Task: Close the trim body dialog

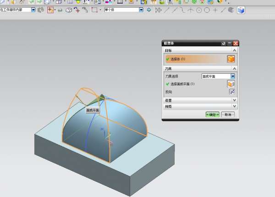Action: pos(236,43)
